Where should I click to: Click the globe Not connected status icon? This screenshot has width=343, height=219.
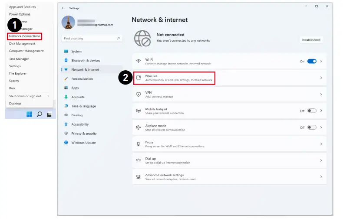point(142,38)
